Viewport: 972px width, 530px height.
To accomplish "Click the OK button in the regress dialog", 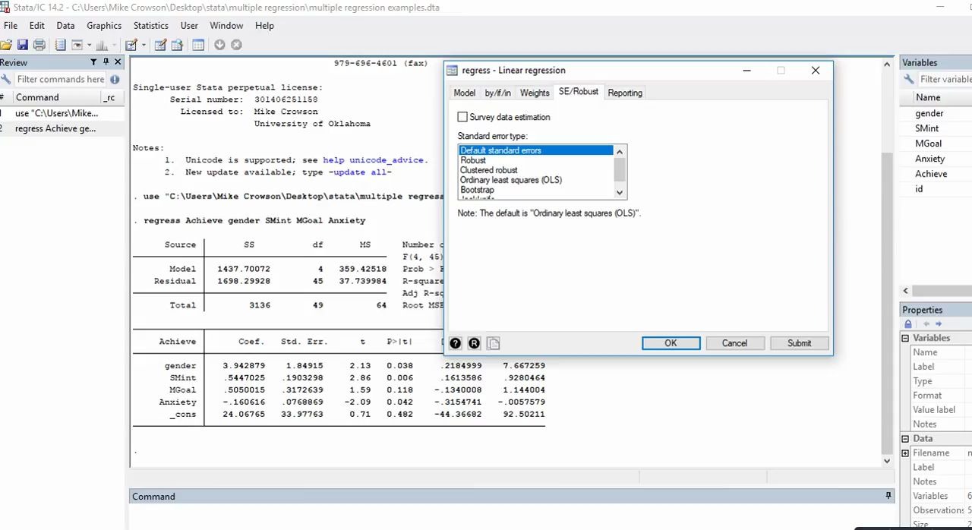I will 671,342.
